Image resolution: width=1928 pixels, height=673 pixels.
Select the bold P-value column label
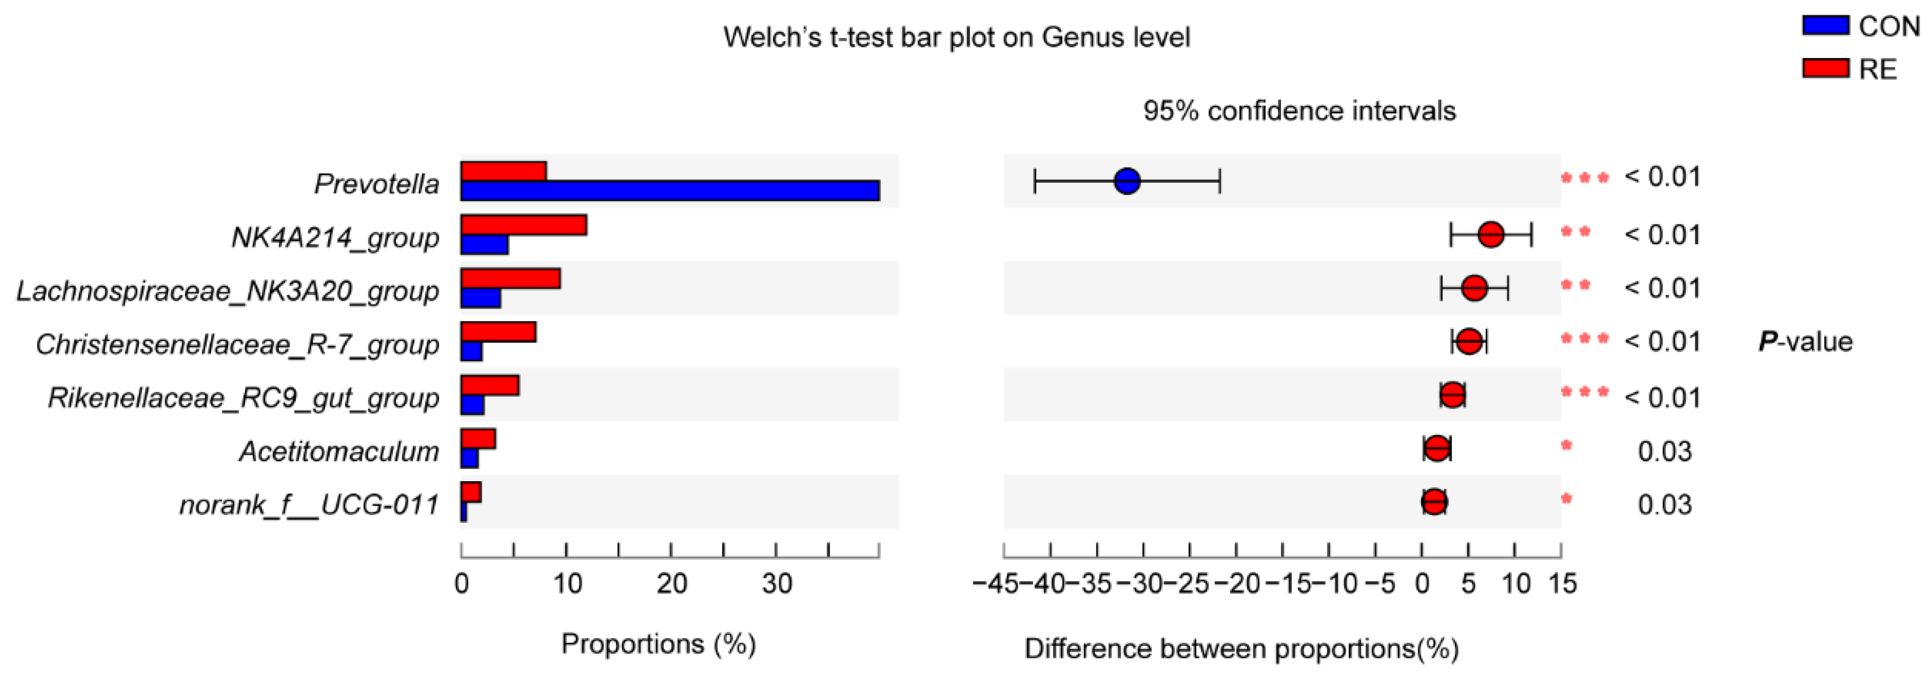tap(1804, 342)
